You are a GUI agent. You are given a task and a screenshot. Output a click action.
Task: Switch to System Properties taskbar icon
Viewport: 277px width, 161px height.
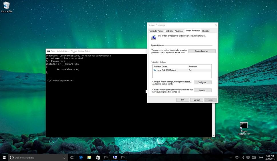115,158
